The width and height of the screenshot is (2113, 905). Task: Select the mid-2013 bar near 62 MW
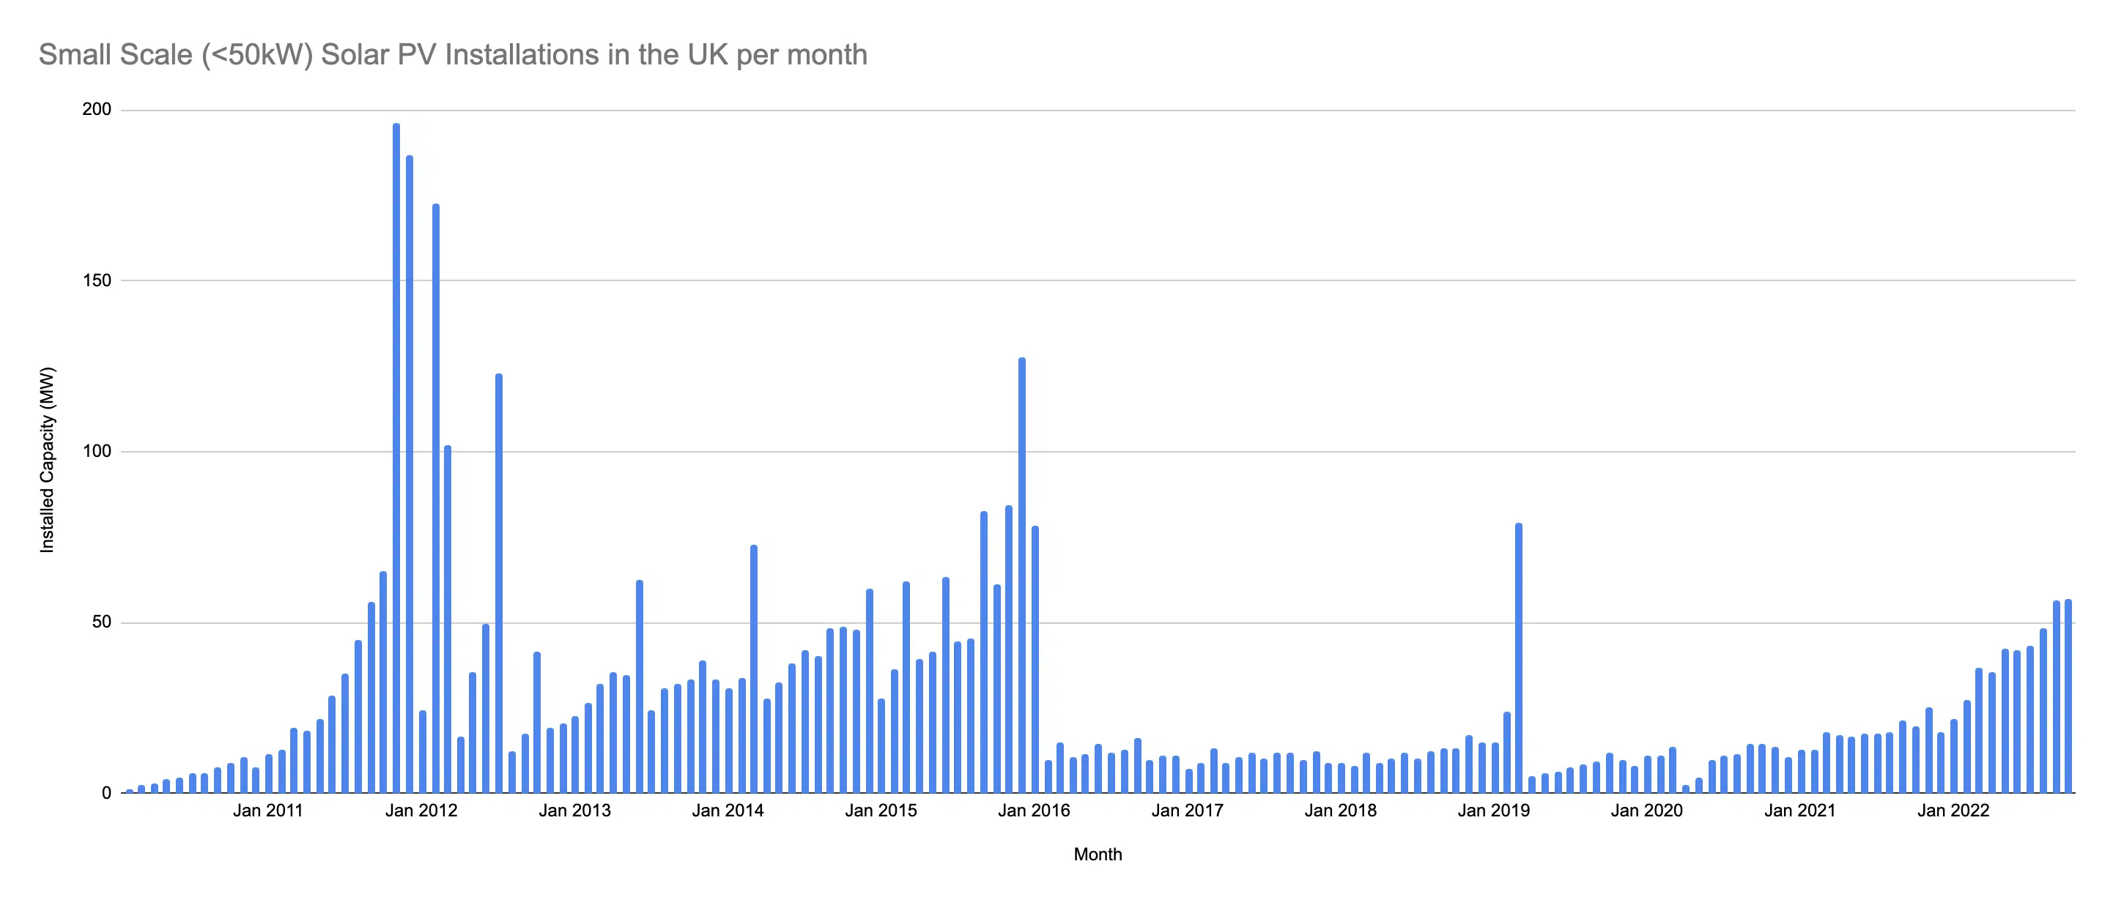[640, 687]
